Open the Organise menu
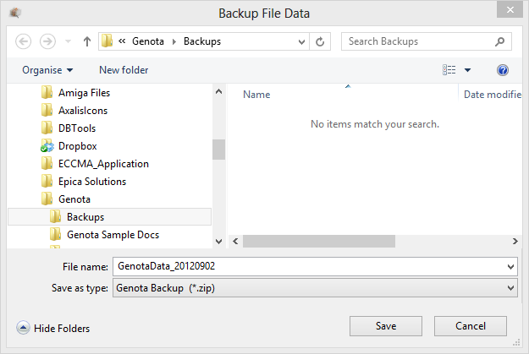This screenshot has height=354, width=529. pyautogui.click(x=47, y=70)
